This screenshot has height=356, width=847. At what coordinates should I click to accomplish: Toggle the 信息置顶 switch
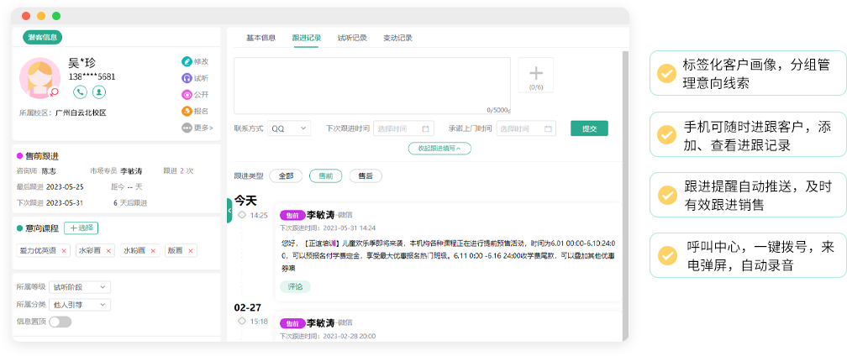click(x=60, y=322)
